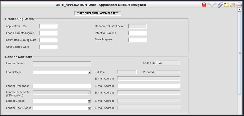This screenshot has height=116, width=244.
Task: Select the Loan Estimate Signed field
Action: click(48, 33)
